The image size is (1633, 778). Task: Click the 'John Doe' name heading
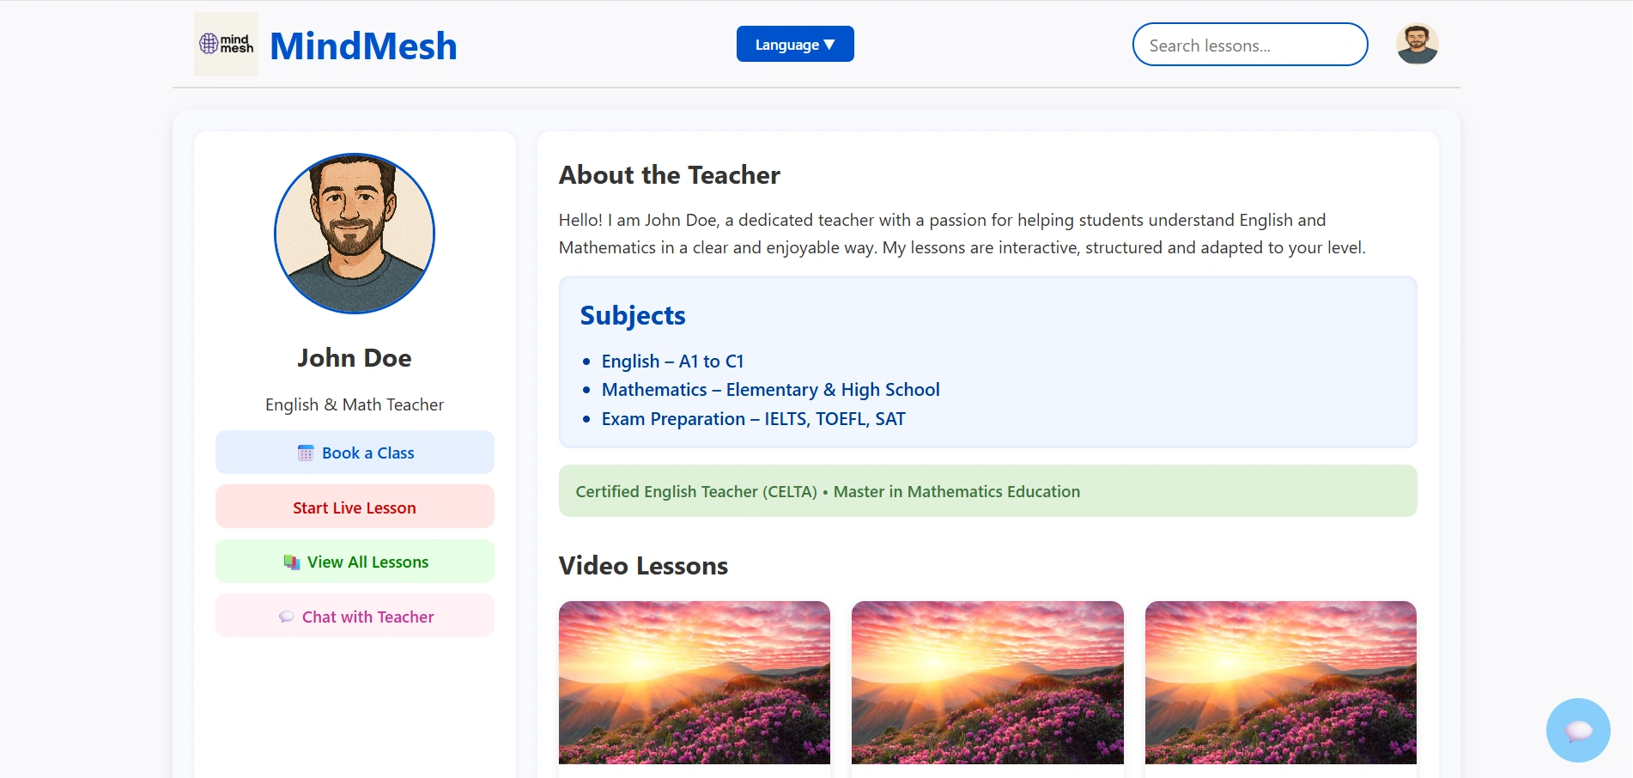coord(355,358)
